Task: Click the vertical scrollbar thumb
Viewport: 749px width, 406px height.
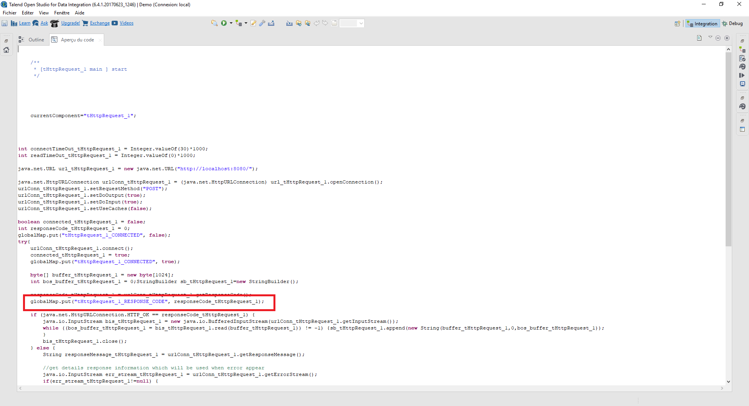Action: (x=728, y=149)
